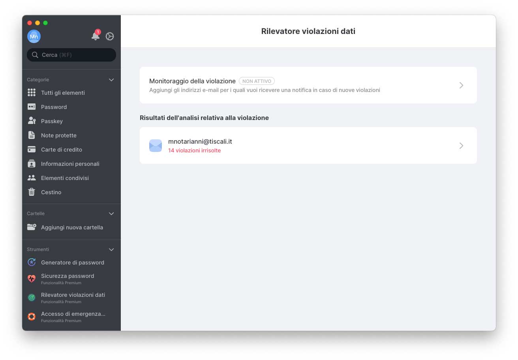This screenshot has height=360, width=518.
Task: Select Rilevatore violazioni dati in sidebar
Action: click(73, 295)
